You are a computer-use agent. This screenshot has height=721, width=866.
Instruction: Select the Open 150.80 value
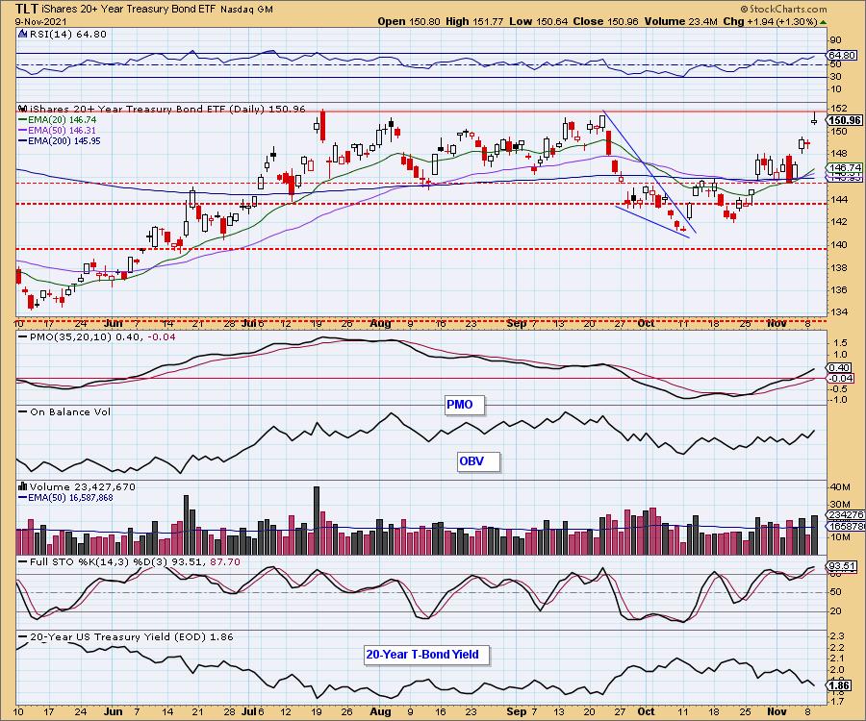409,21
